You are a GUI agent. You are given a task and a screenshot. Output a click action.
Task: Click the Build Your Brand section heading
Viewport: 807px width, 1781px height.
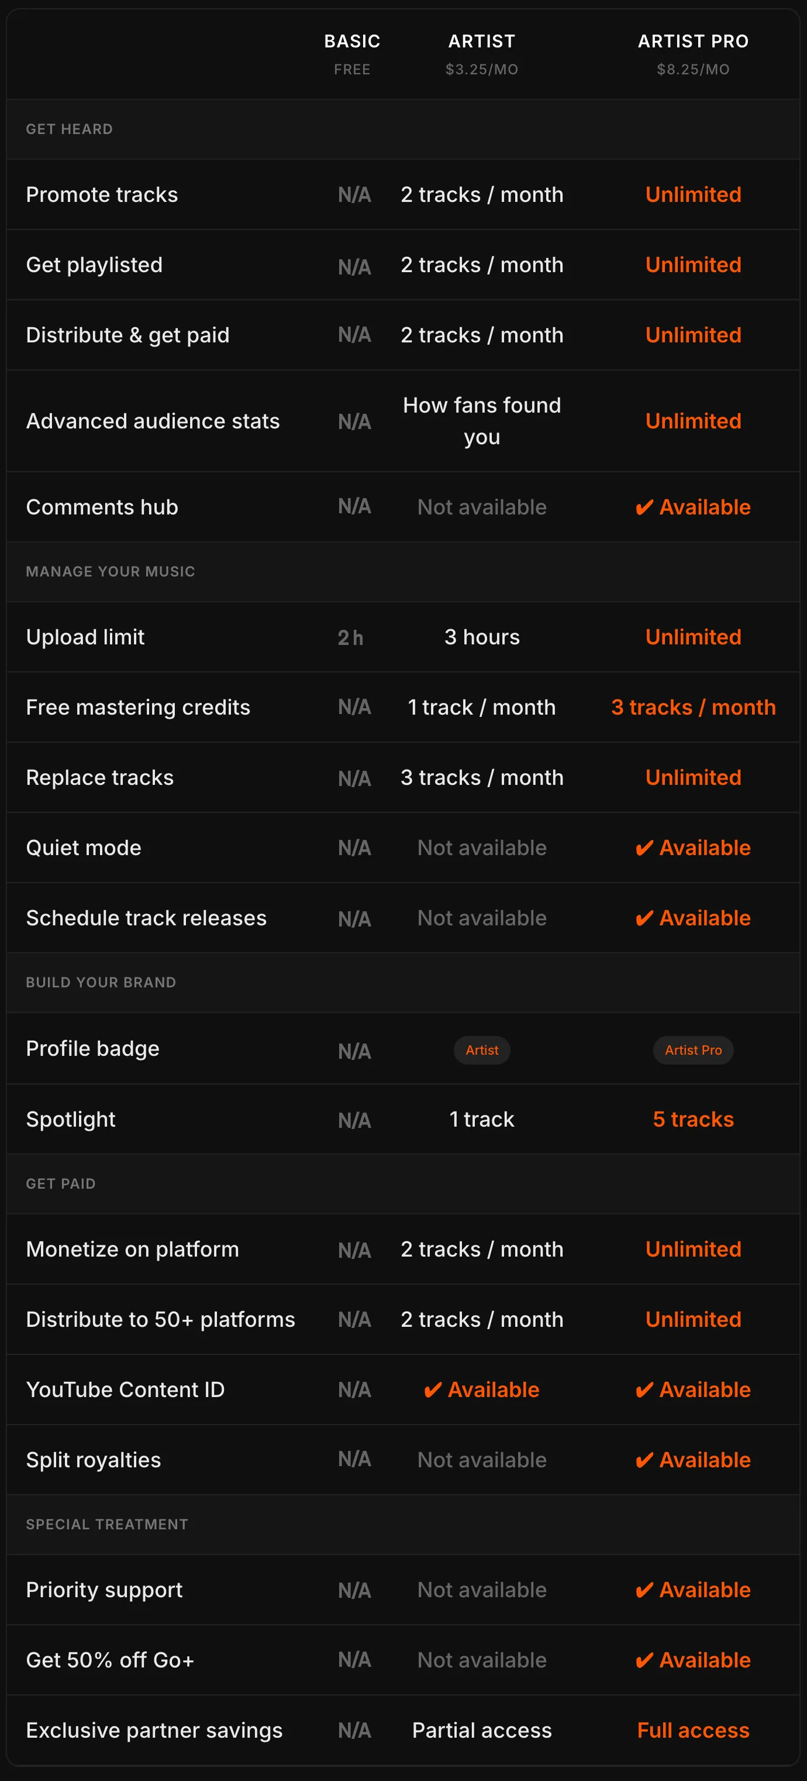click(x=101, y=983)
